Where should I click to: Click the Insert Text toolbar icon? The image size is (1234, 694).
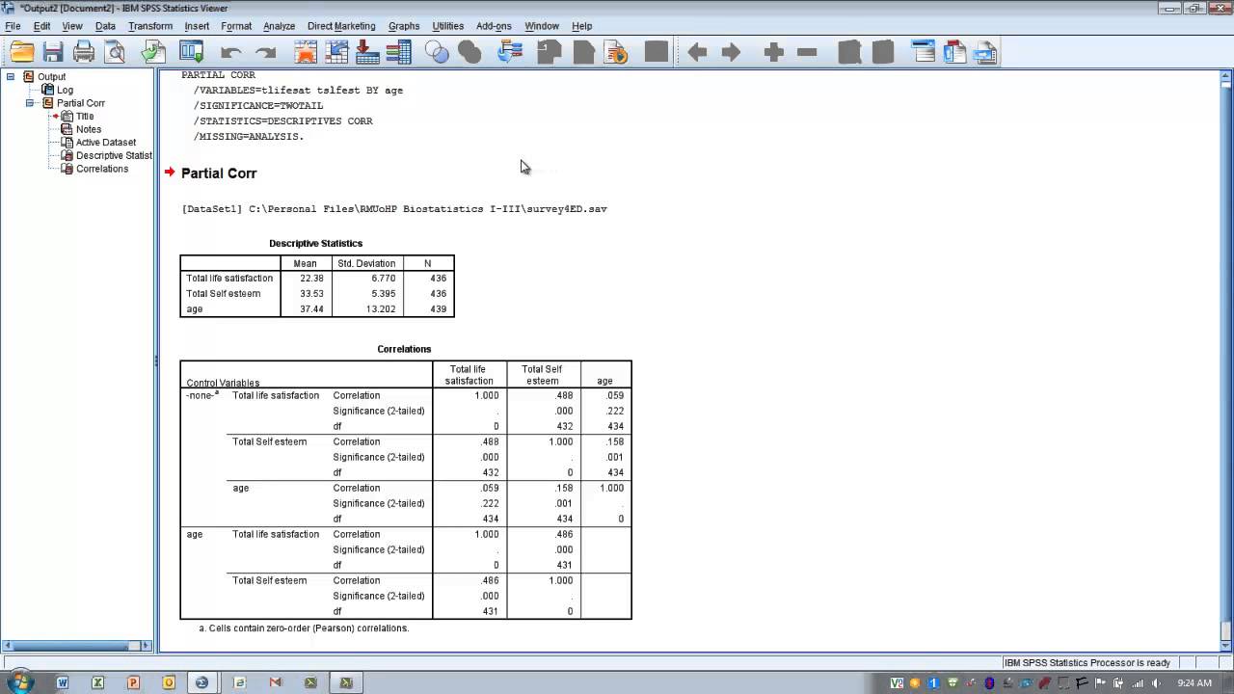(x=985, y=52)
